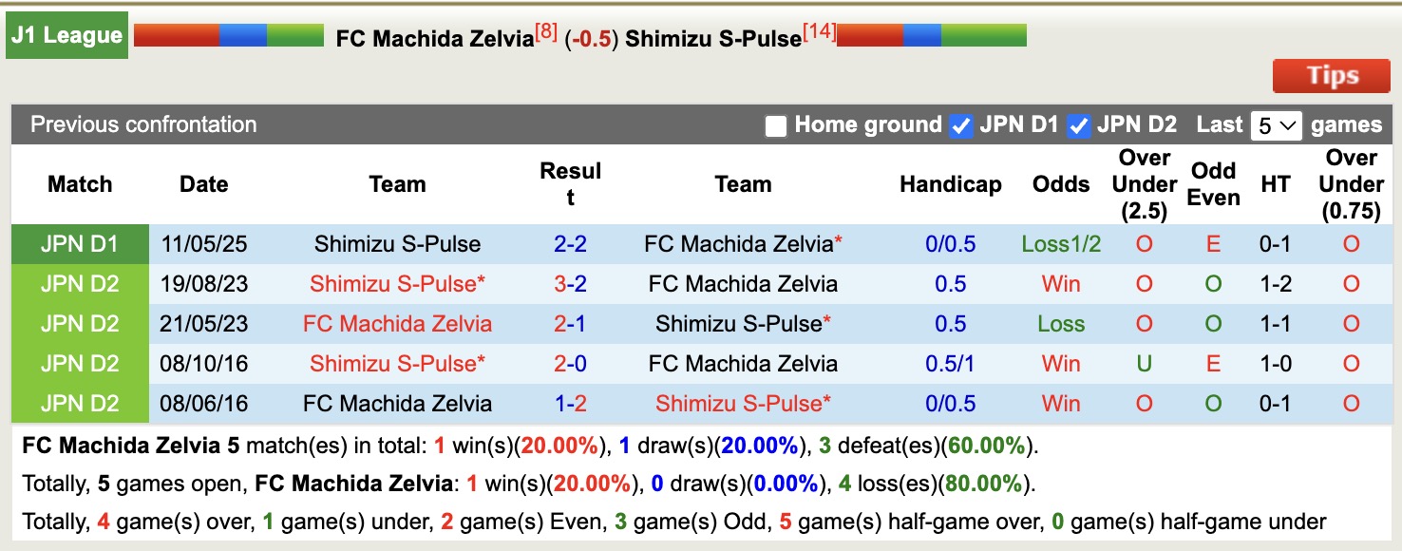This screenshot has width=1402, height=551.
Task: Click the green JPN D1 badge on the first match row
Action: click(80, 244)
